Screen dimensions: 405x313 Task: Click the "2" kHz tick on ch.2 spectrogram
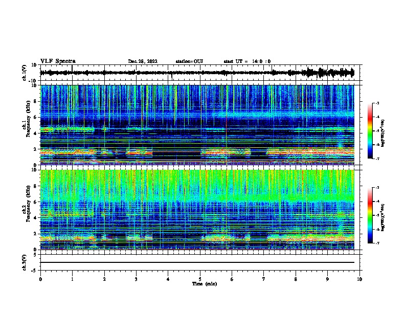(x=36, y=234)
